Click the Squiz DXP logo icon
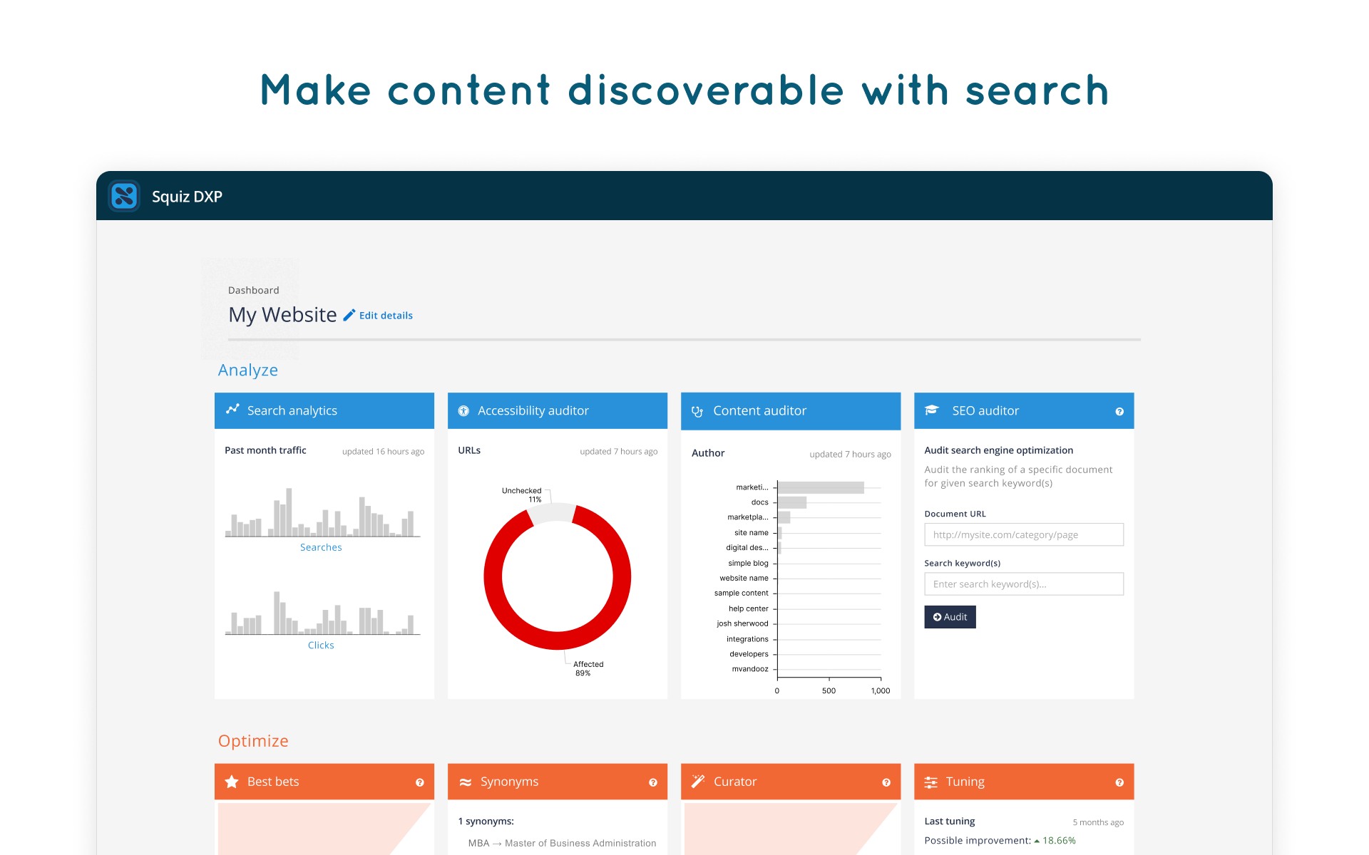 (124, 196)
